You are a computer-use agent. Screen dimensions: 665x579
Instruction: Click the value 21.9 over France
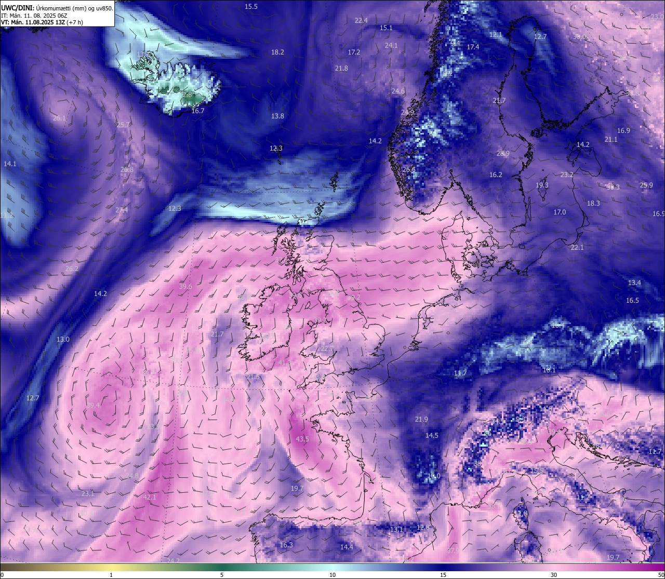point(421,419)
